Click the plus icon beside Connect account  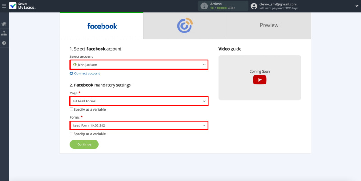[71, 74]
